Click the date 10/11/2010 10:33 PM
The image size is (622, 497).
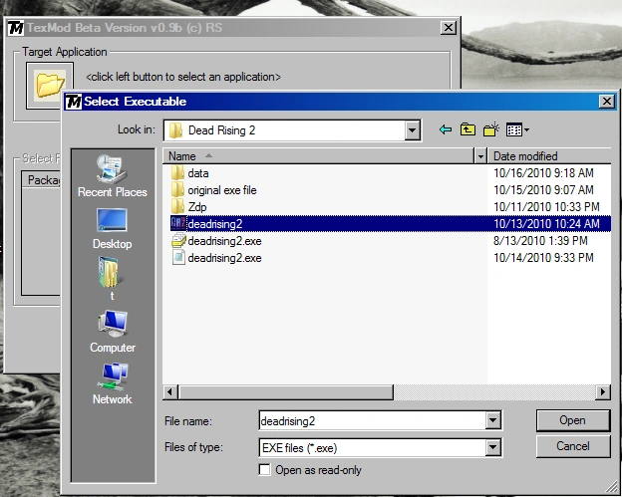click(x=546, y=207)
